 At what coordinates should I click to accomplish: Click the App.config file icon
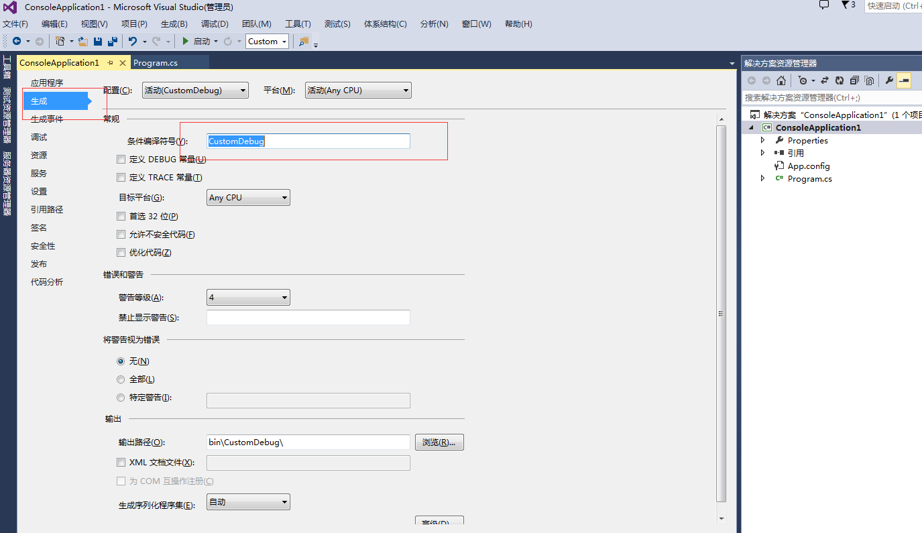[x=779, y=166]
